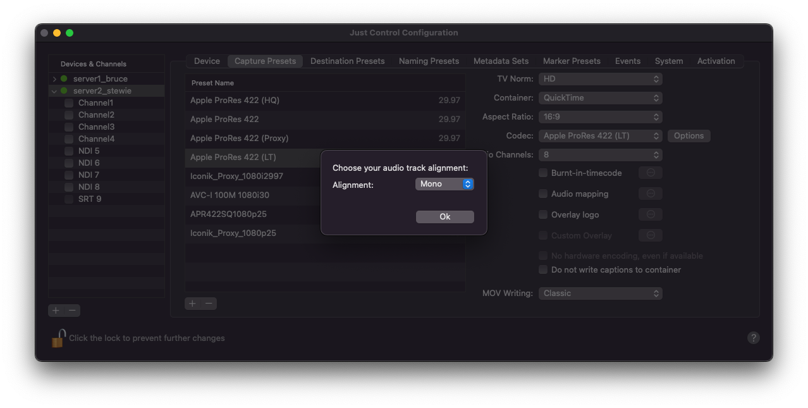808x408 pixels.
Task: Select Iconik_Proxy_1080i2997 preset
Action: [x=253, y=176]
